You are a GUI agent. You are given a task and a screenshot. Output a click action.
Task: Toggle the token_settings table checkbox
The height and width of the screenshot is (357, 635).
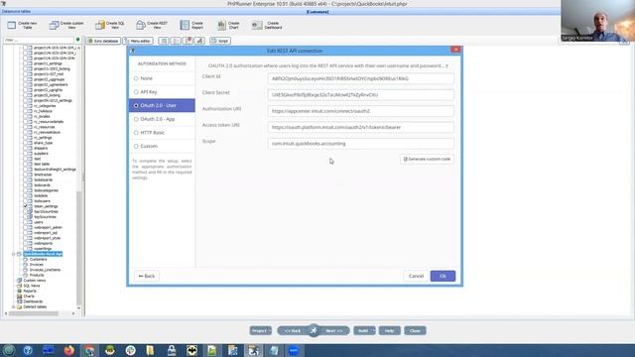pos(26,206)
